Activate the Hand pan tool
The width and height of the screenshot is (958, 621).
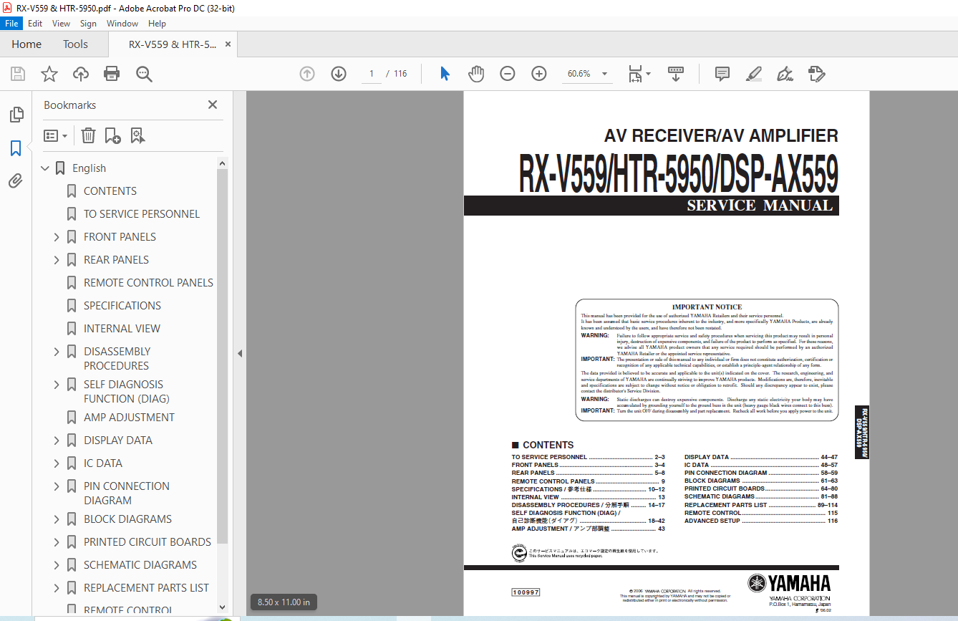476,74
